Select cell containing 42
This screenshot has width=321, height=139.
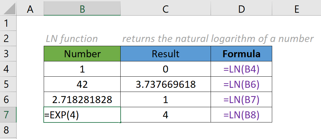pos(82,84)
